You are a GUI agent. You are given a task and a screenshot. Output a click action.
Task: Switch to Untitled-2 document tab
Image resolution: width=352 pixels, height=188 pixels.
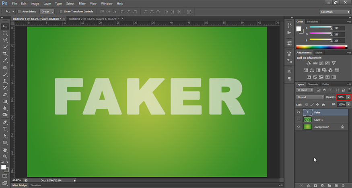tap(94, 19)
